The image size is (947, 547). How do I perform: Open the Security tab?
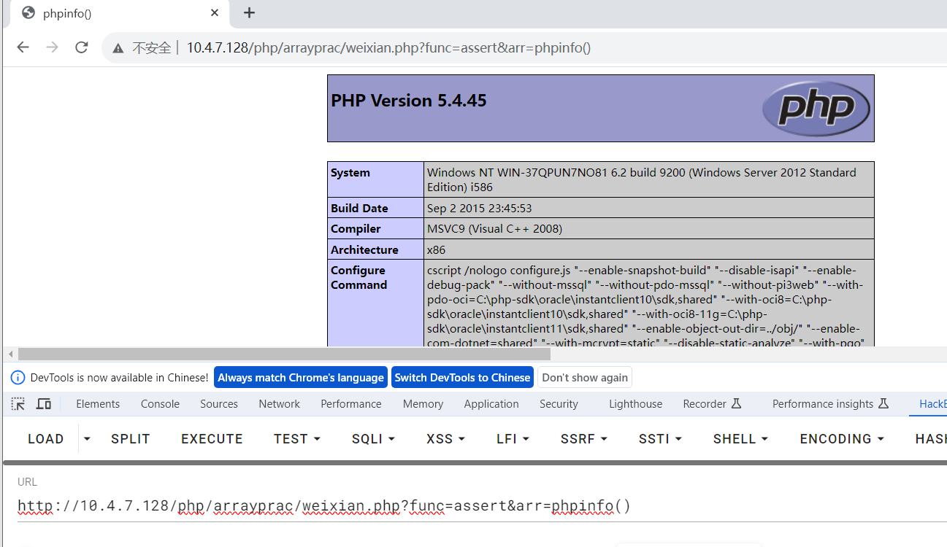pyautogui.click(x=559, y=403)
